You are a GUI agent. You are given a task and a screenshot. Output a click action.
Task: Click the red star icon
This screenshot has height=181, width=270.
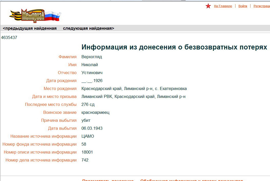(x=208, y=6)
